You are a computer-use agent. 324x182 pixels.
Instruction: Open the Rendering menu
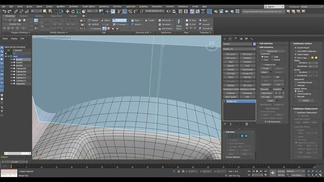[104, 7]
